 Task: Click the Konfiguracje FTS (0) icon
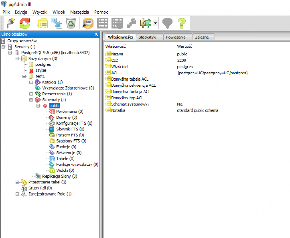pyautogui.click(x=52, y=123)
